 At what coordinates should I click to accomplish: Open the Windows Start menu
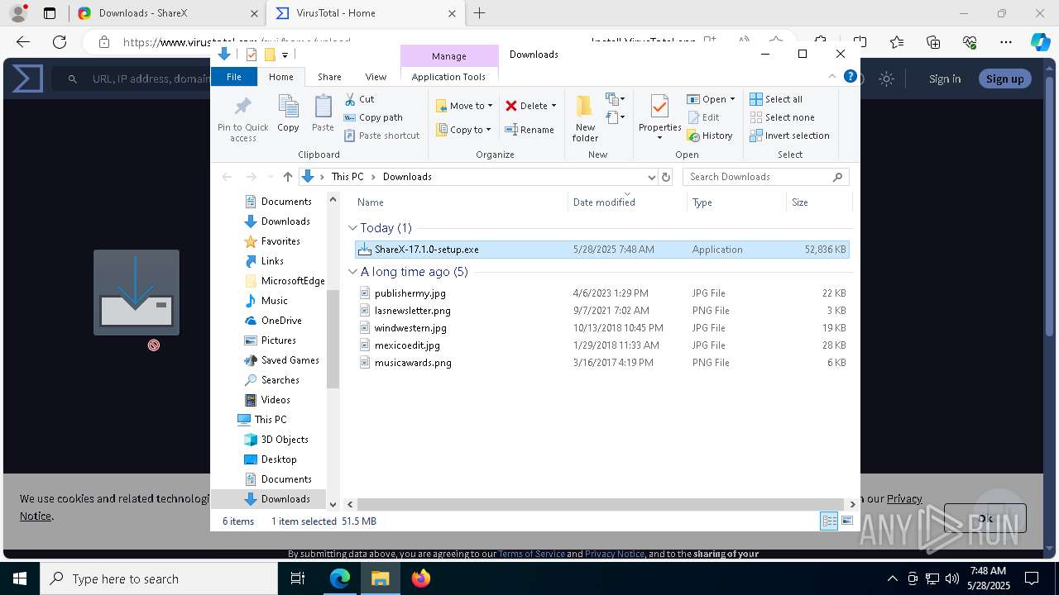[20, 578]
